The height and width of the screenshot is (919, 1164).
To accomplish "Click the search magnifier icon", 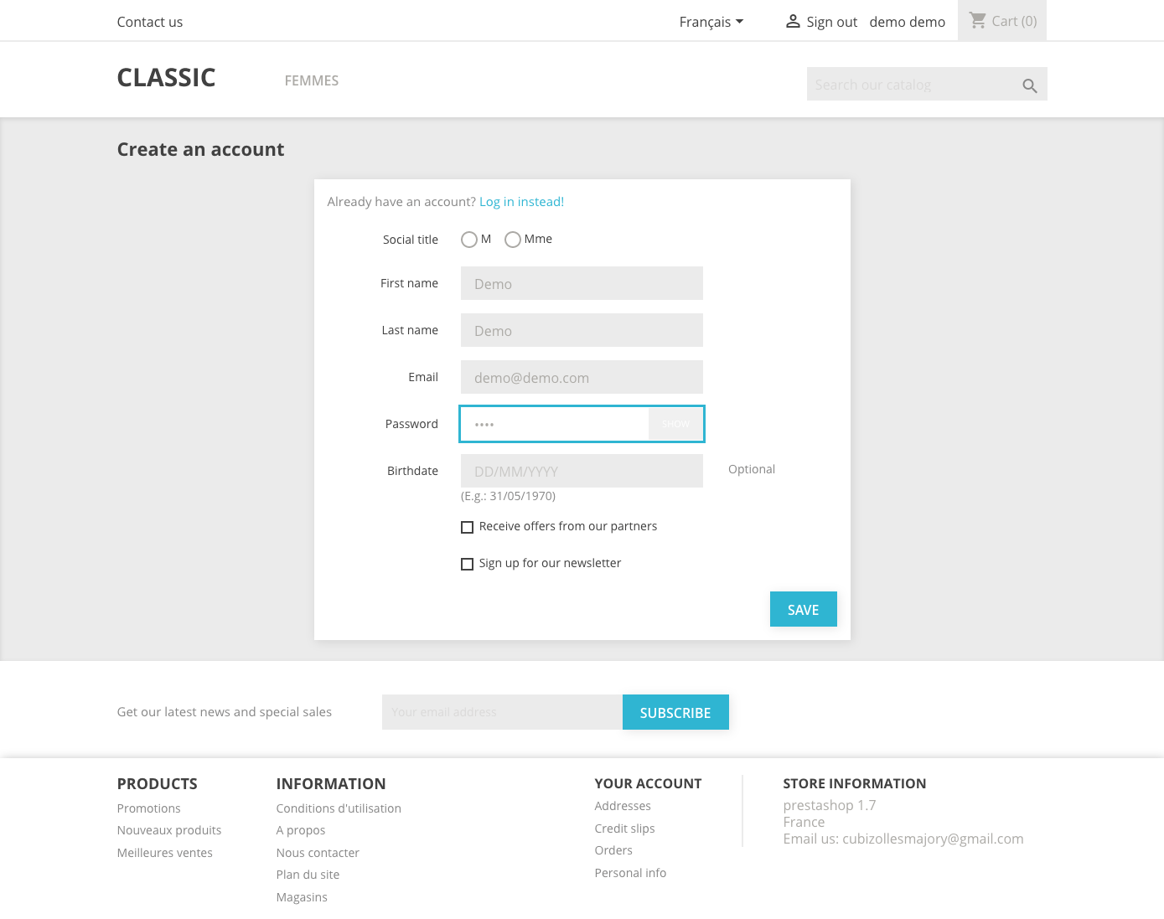I will tap(1030, 85).
